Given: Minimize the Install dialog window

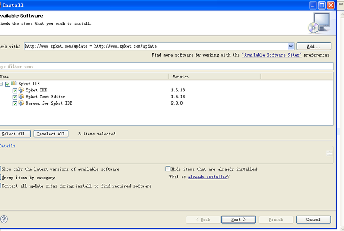Looking at the screenshot, I should 313,5.
